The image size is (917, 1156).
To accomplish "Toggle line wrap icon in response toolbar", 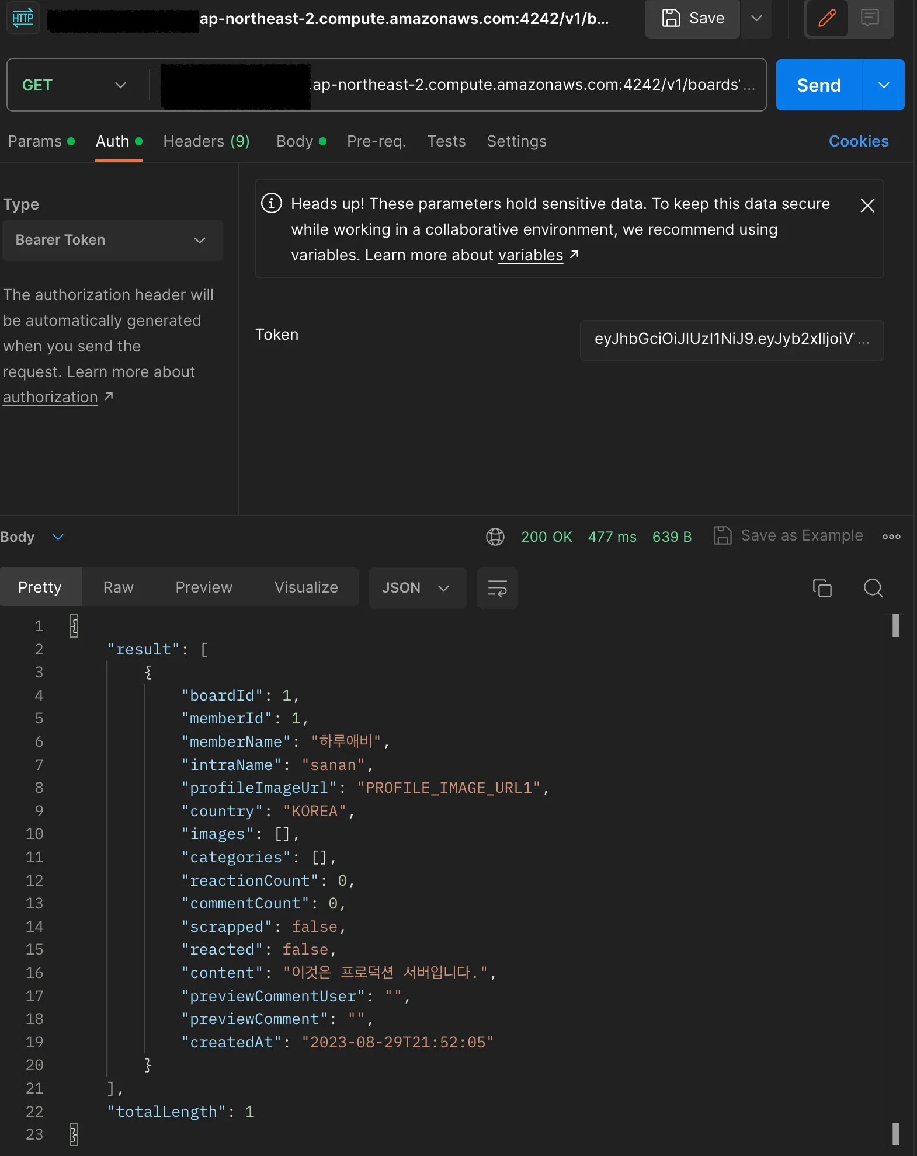I will [x=497, y=588].
